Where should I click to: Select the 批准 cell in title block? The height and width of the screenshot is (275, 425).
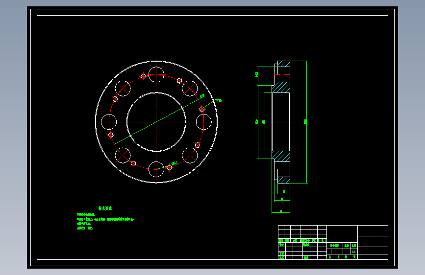(x=306, y=257)
